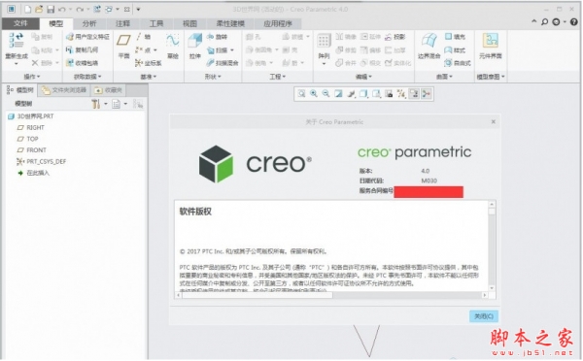This screenshot has width=583, height=361.
Task: Switch to the Annotate (注释) tab
Action: [122, 23]
